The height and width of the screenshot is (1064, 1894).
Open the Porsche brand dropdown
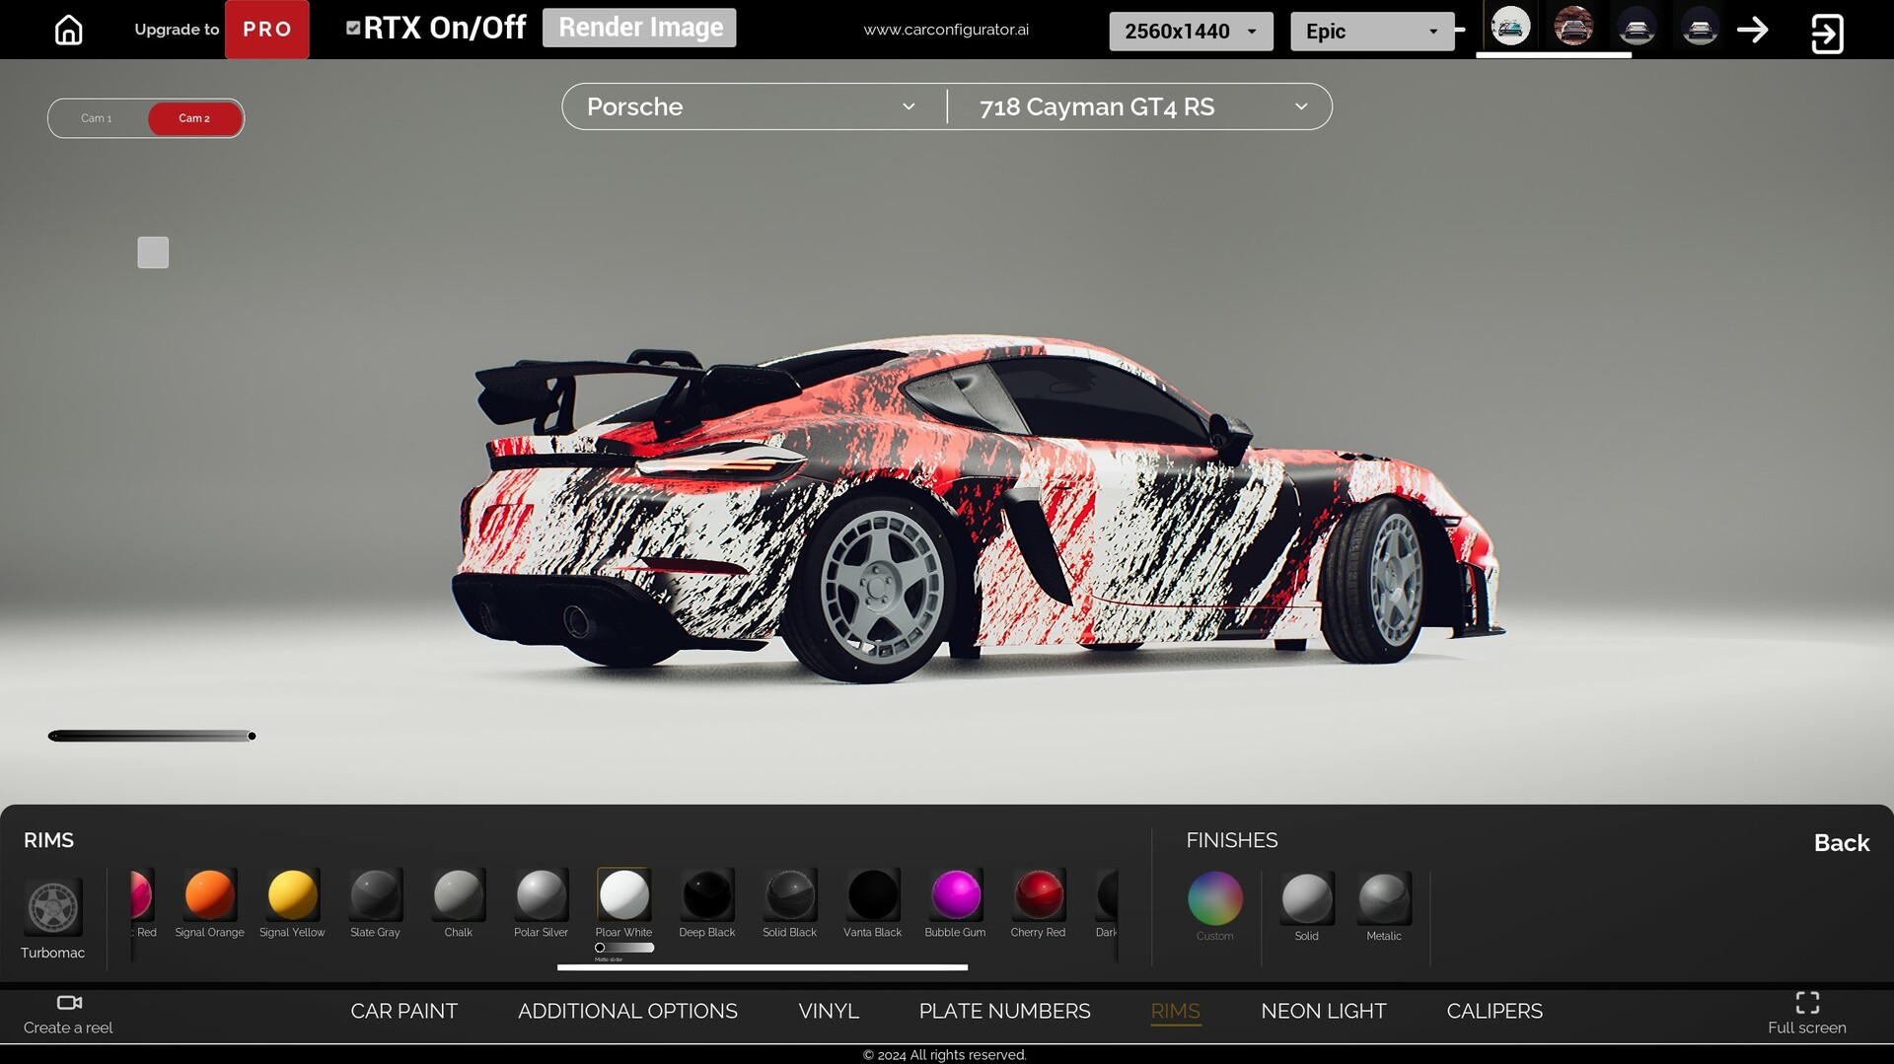tap(753, 106)
